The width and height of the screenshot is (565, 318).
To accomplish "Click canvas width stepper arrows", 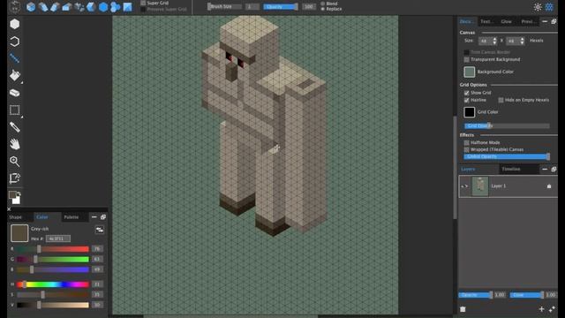I will click(494, 42).
